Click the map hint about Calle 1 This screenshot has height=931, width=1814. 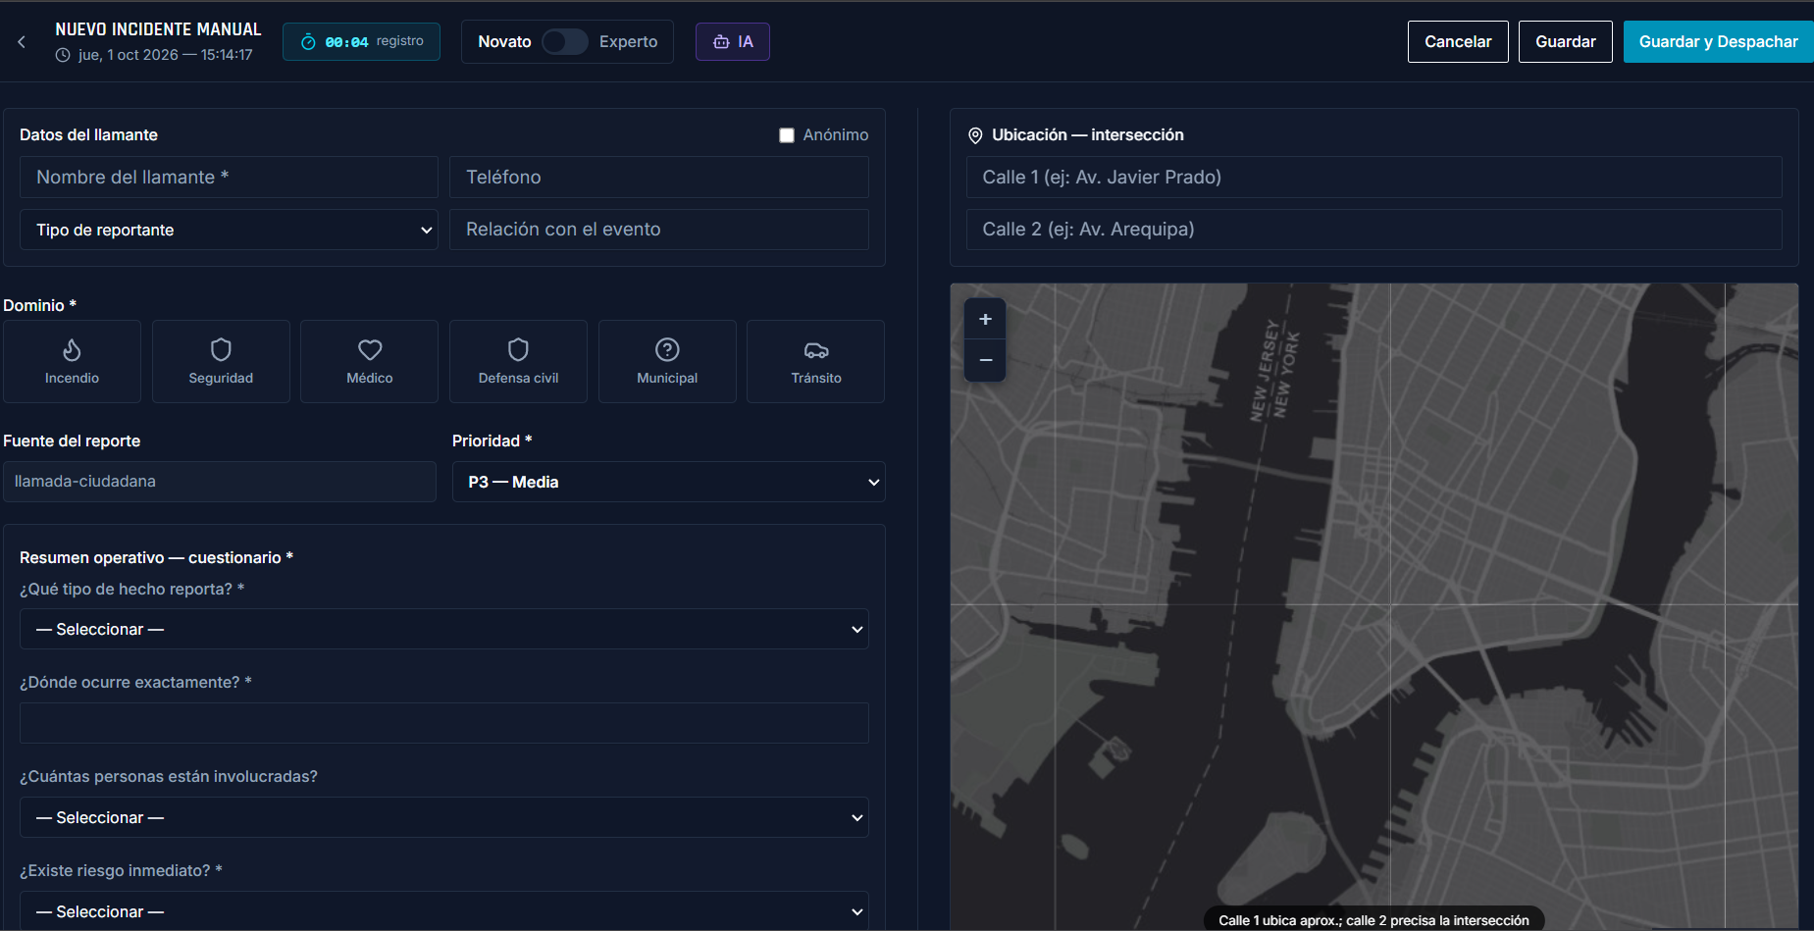pyautogui.click(x=1373, y=920)
